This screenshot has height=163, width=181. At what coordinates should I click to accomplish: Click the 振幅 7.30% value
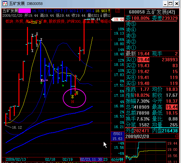tap(143, 101)
